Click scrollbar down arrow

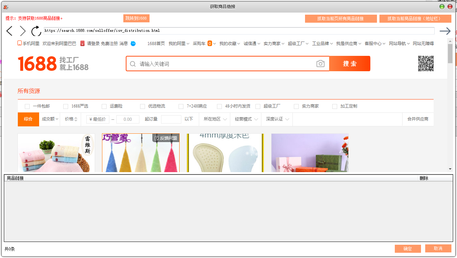[x=450, y=169]
